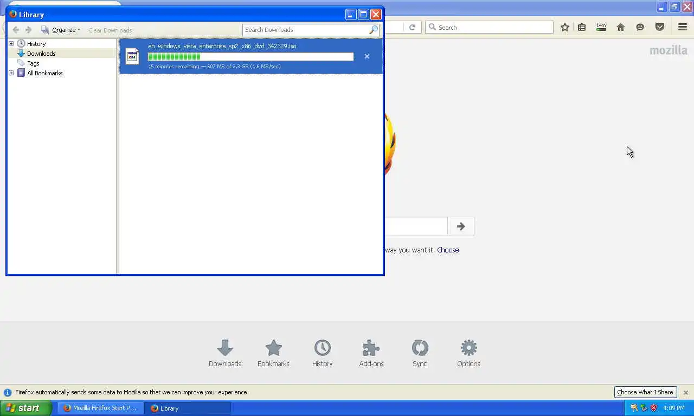Open Sync from start page bottom bar
Screen dimensions: 694x416
(420, 353)
